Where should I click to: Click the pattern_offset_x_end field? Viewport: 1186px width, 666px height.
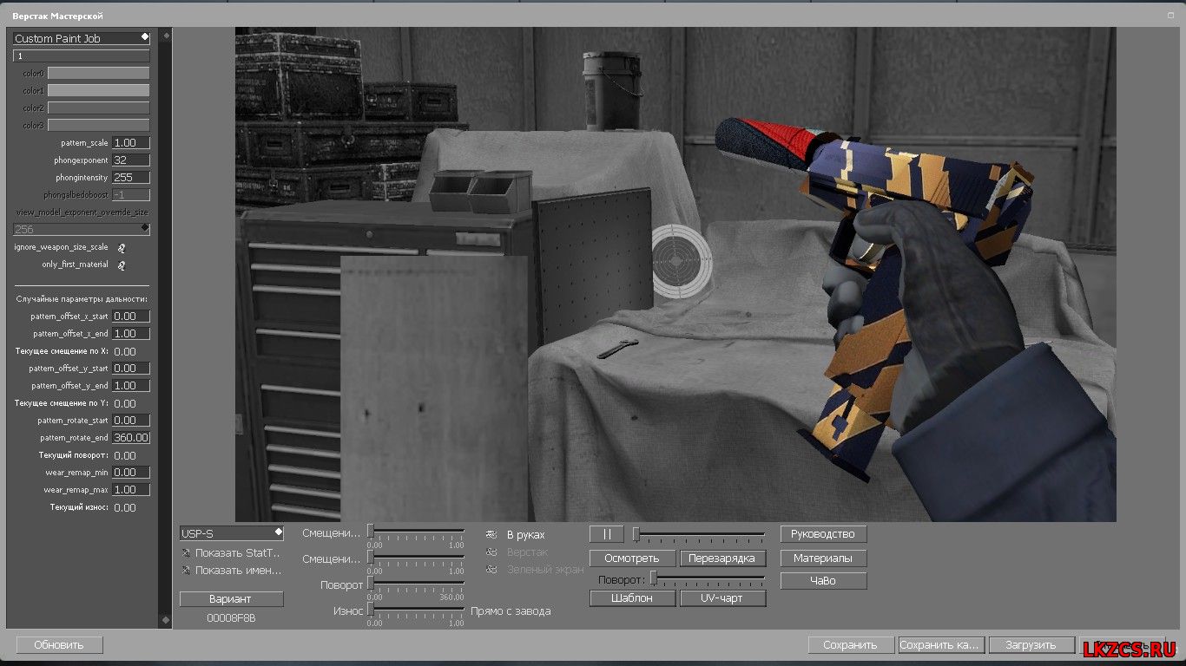131,334
